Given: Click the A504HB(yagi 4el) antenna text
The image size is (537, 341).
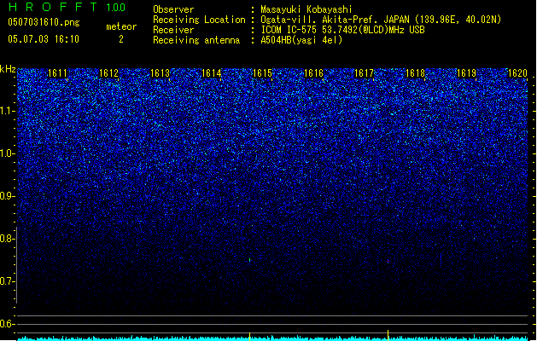Looking at the screenshot, I should point(301,40).
